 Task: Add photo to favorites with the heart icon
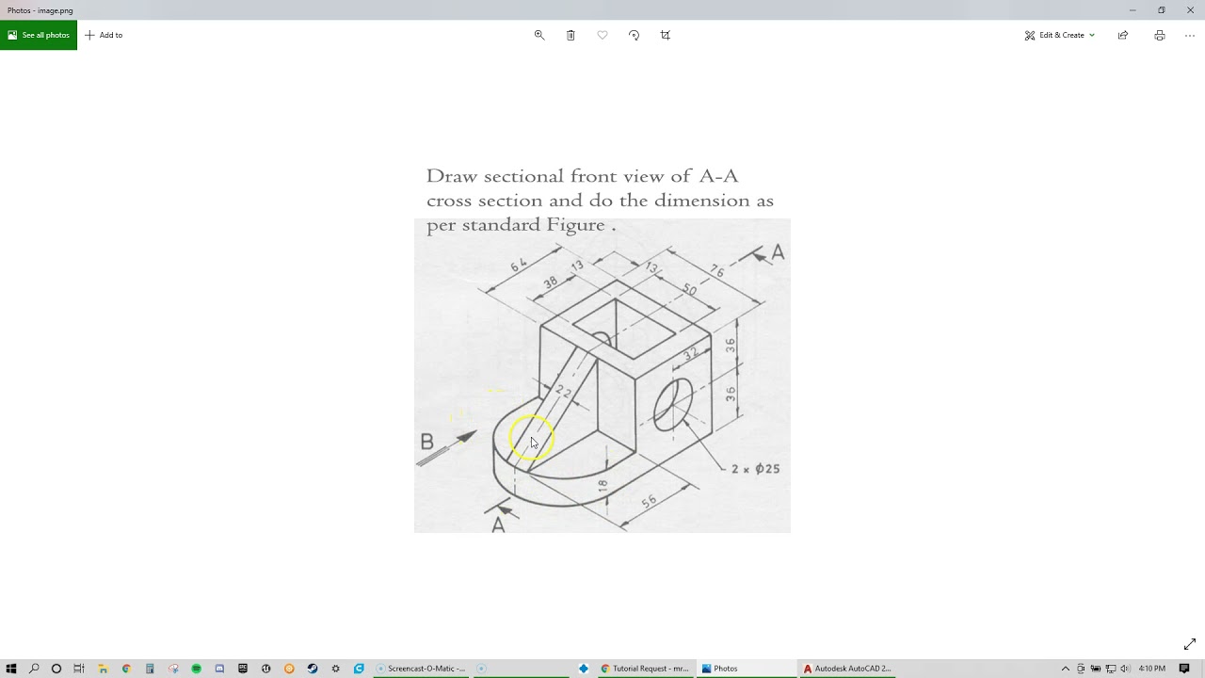602,35
